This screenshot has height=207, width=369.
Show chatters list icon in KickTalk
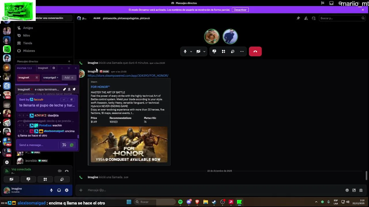[69, 89]
